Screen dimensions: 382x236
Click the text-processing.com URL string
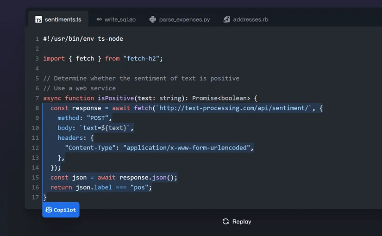point(233,108)
